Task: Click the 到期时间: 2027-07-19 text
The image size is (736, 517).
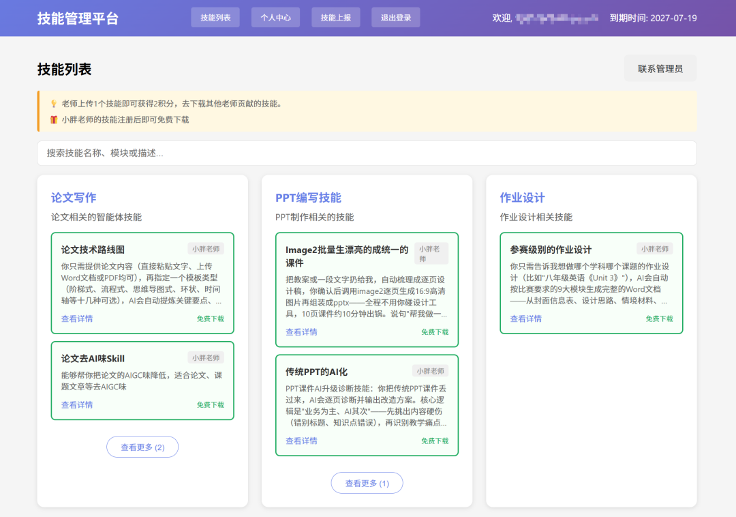Action: click(653, 18)
